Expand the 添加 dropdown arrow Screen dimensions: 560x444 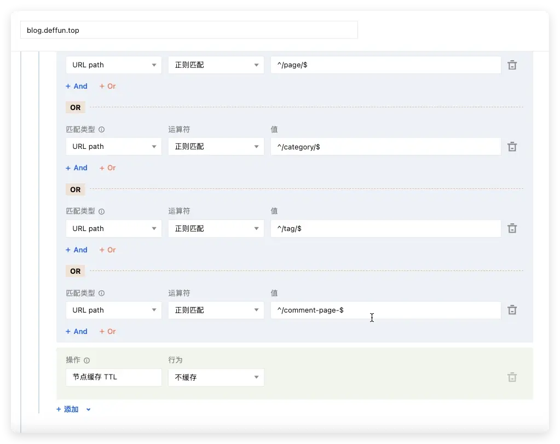point(88,410)
